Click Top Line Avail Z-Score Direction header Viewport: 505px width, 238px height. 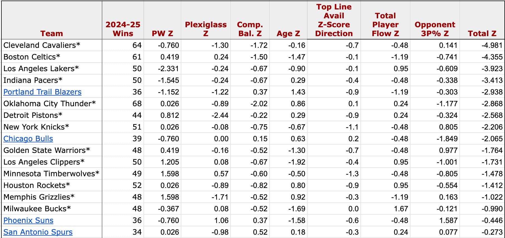(334, 20)
